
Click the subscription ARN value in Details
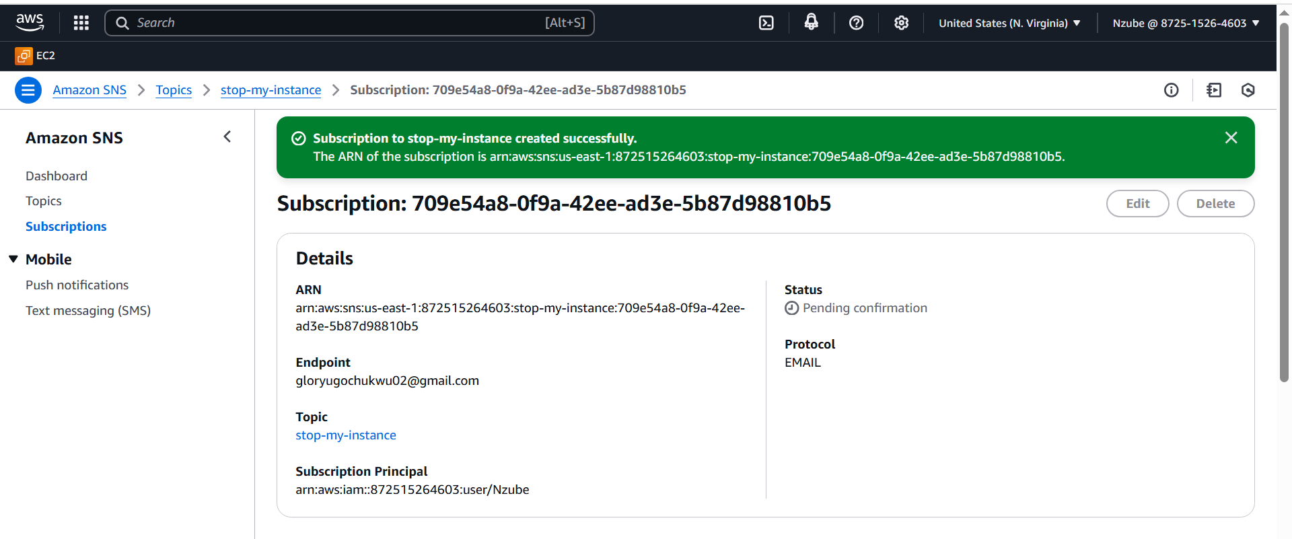(x=520, y=317)
